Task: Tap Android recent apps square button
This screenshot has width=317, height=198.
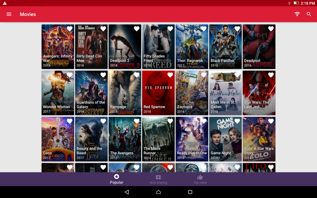Action: 190,192
